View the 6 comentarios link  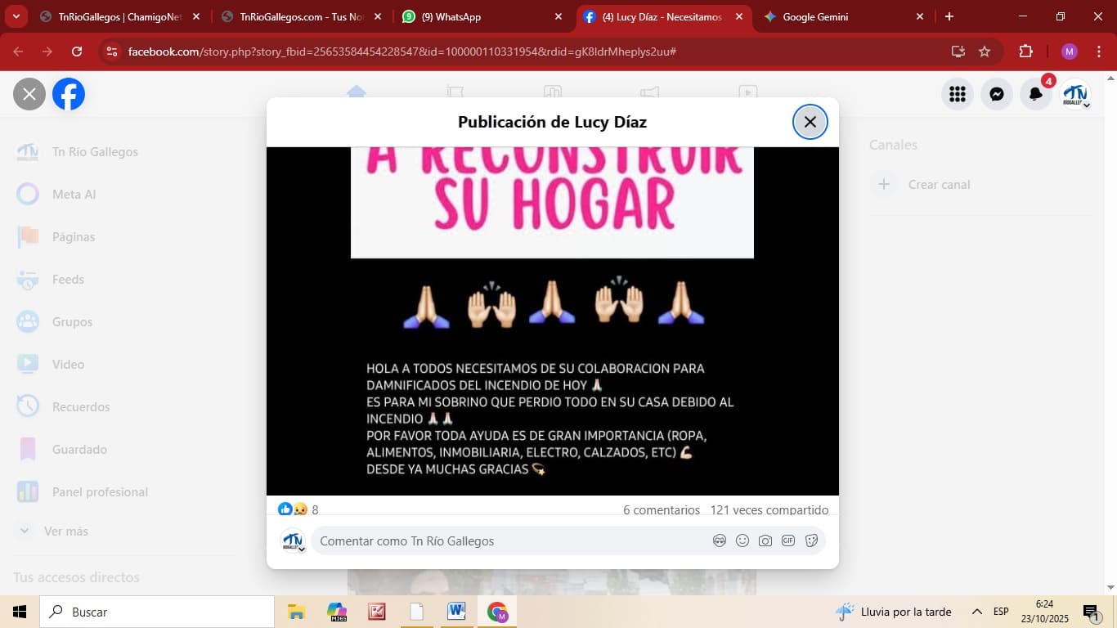(661, 509)
